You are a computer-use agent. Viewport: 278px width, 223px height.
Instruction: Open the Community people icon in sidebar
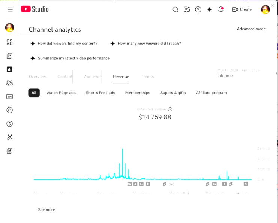(x=10, y=83)
